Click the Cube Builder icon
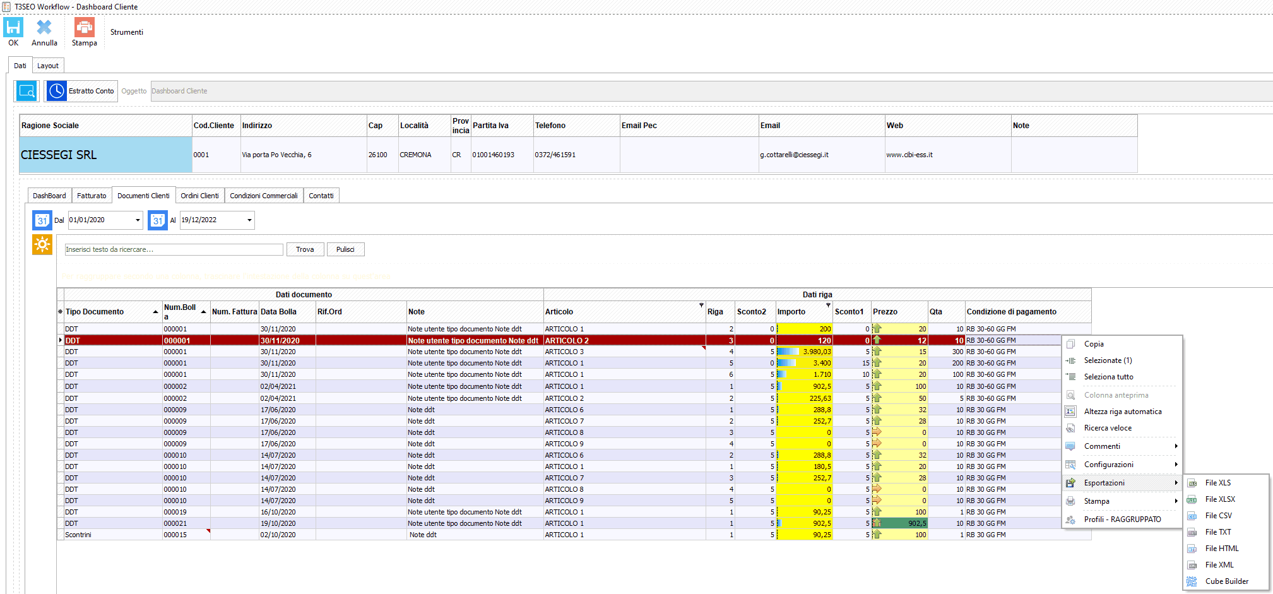Viewport: 1273px width, 594px height. tap(1192, 581)
